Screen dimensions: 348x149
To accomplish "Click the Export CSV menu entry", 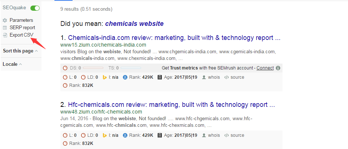I will tap(21, 35).
